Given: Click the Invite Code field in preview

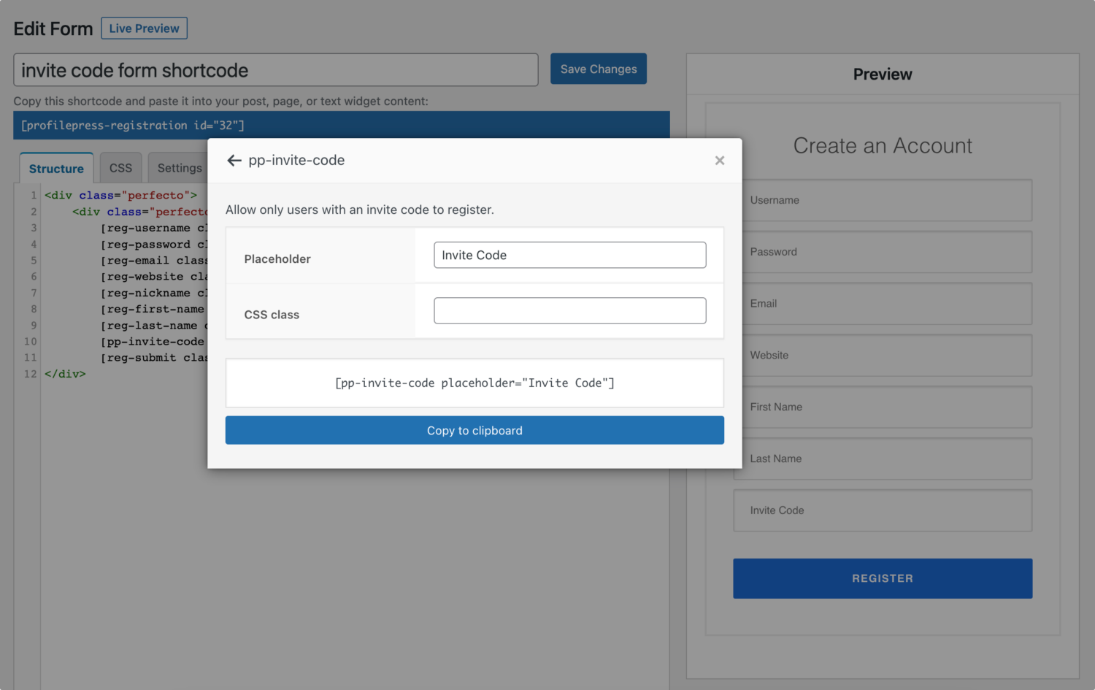Looking at the screenshot, I should [883, 510].
